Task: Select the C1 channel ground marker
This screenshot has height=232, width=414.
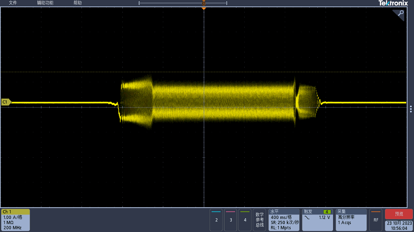Action: [x=6, y=102]
